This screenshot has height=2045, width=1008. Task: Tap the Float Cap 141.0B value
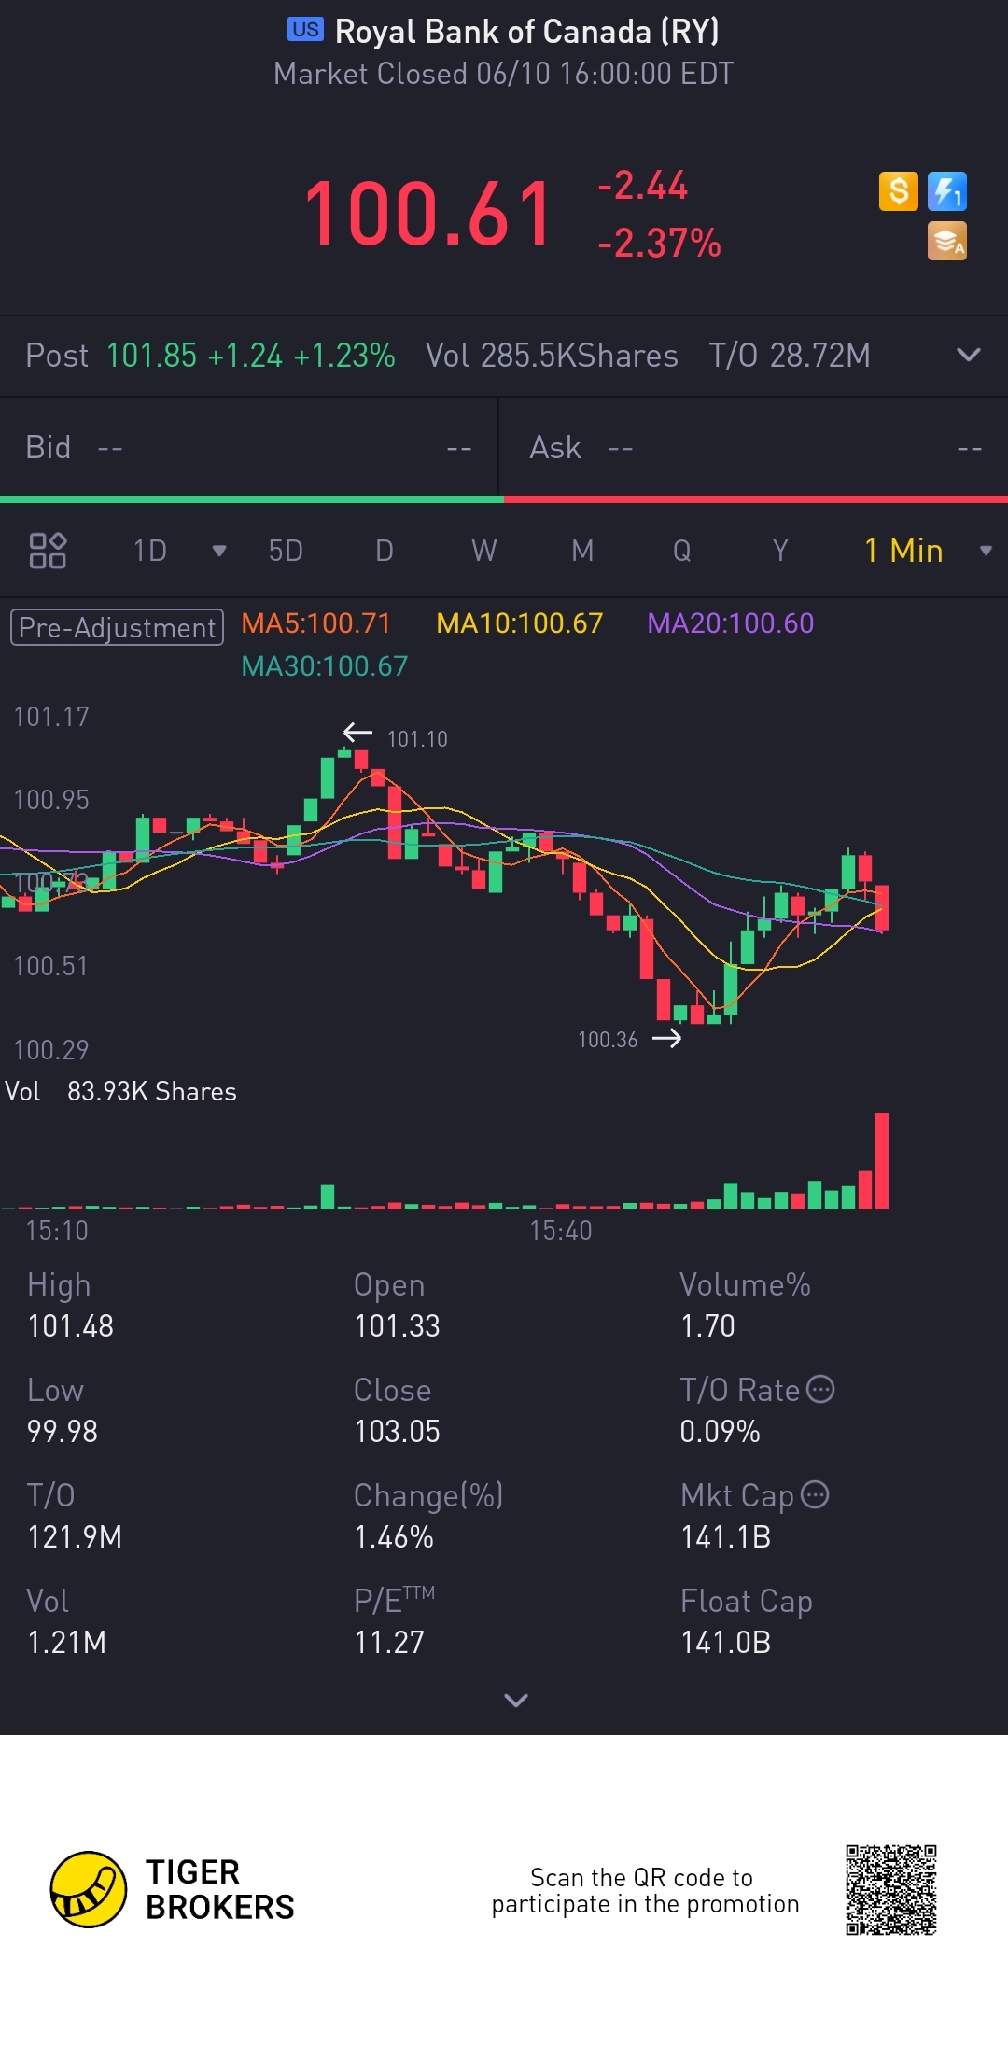(x=725, y=1643)
